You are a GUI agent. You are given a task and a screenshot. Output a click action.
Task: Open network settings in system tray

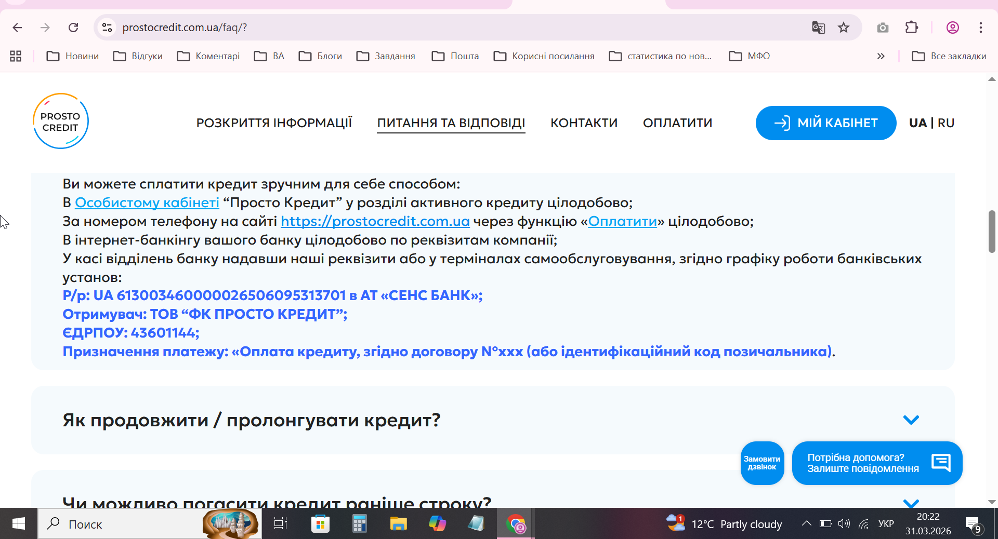(864, 523)
